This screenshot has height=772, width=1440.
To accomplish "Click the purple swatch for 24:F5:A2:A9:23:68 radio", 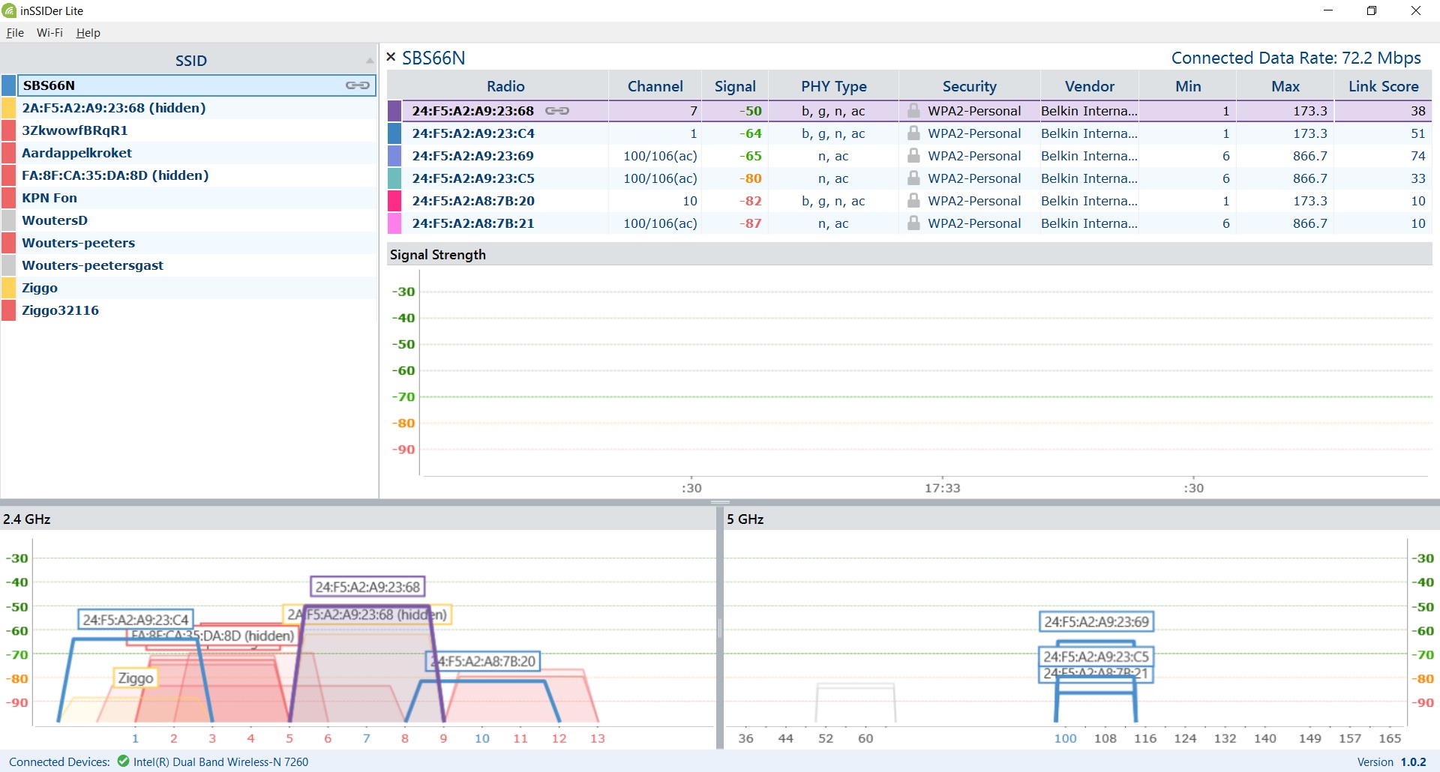I will coord(394,111).
